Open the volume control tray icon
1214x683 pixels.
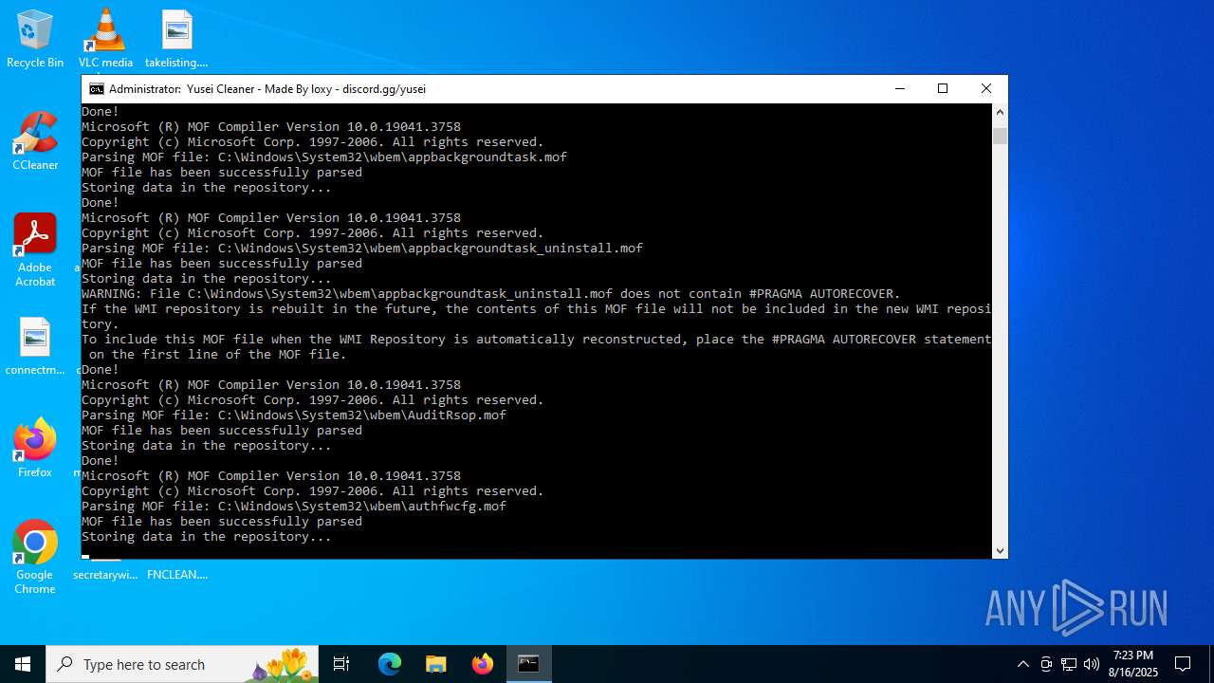1092,664
